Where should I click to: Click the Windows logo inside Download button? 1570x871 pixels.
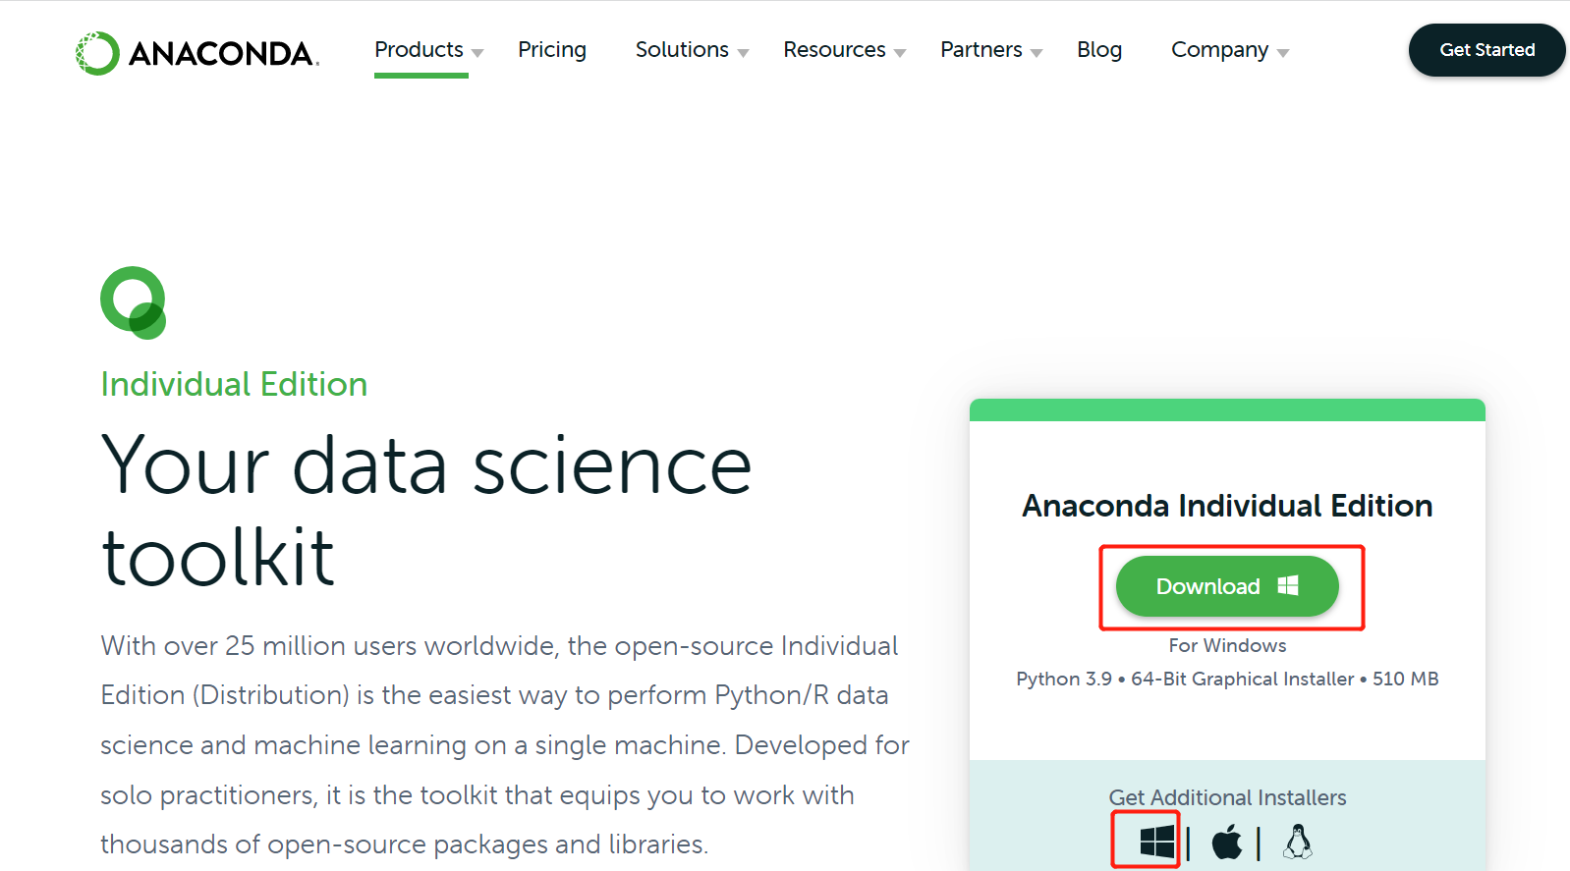(x=1288, y=586)
